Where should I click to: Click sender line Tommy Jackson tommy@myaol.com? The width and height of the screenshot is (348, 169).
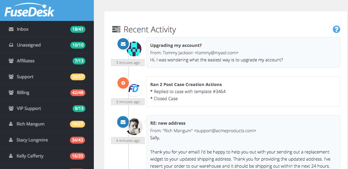[194, 53]
